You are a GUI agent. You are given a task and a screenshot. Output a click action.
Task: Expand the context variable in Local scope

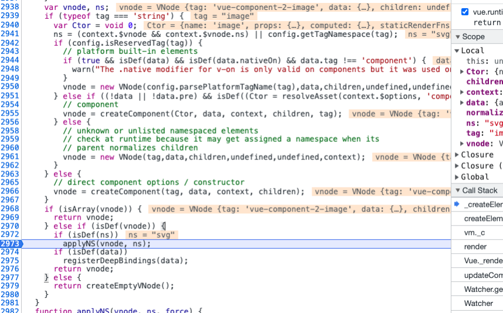[462, 92]
